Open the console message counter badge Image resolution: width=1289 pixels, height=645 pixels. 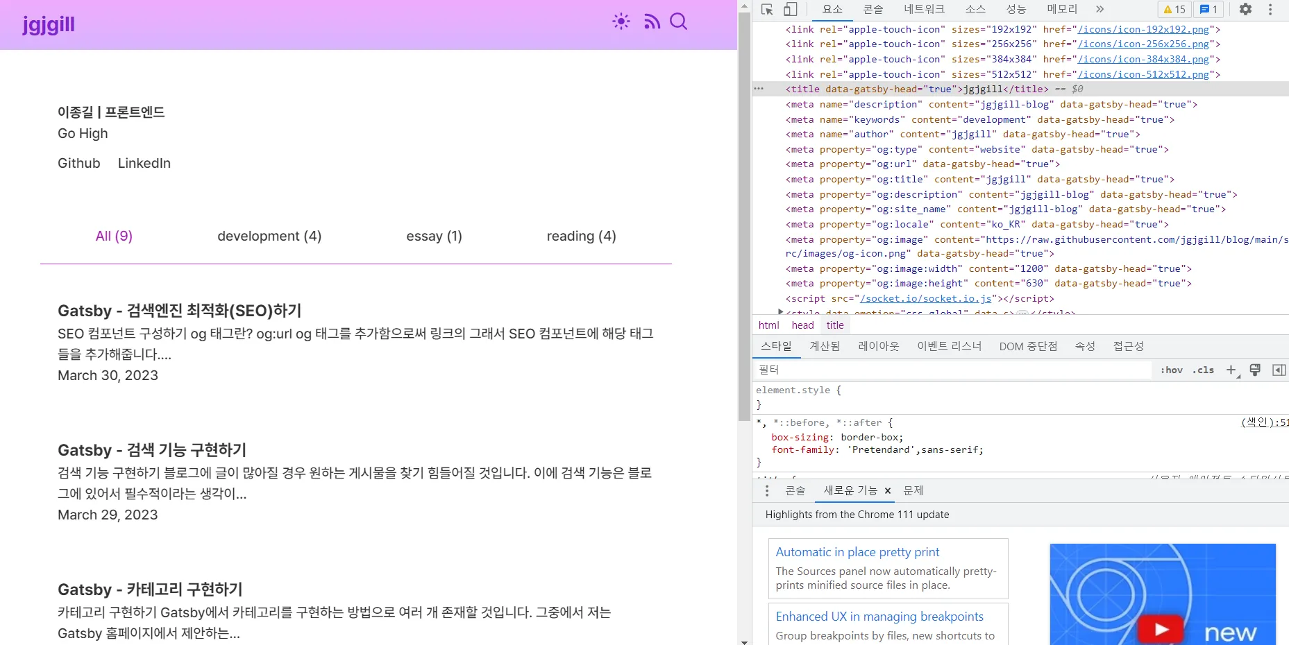coord(1208,9)
